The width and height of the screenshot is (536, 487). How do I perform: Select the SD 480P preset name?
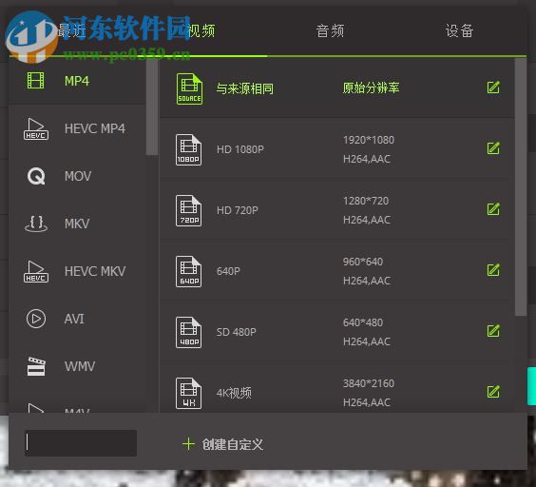point(237,332)
